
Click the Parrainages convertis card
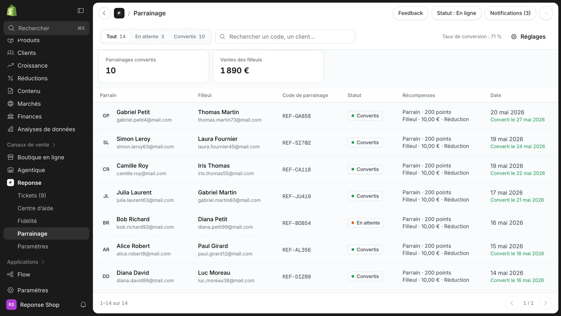(154, 66)
